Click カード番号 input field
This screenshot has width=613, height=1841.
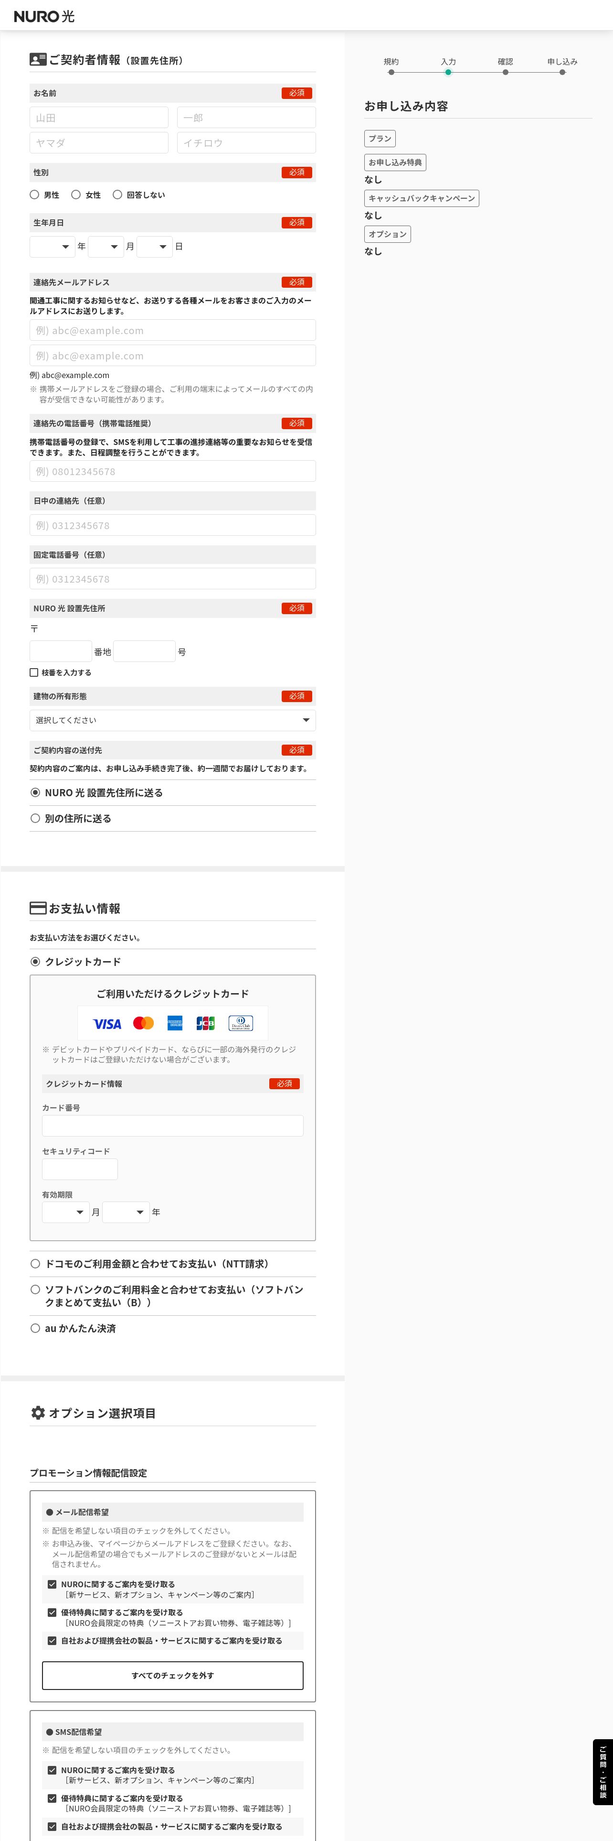click(173, 1126)
